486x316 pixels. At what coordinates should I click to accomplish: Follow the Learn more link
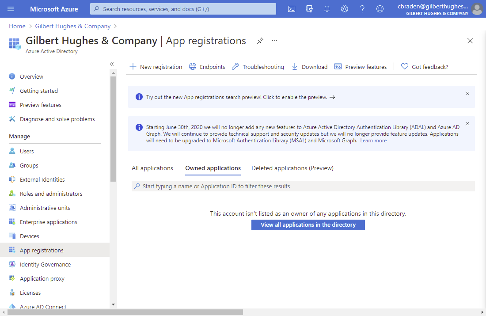pos(373,141)
